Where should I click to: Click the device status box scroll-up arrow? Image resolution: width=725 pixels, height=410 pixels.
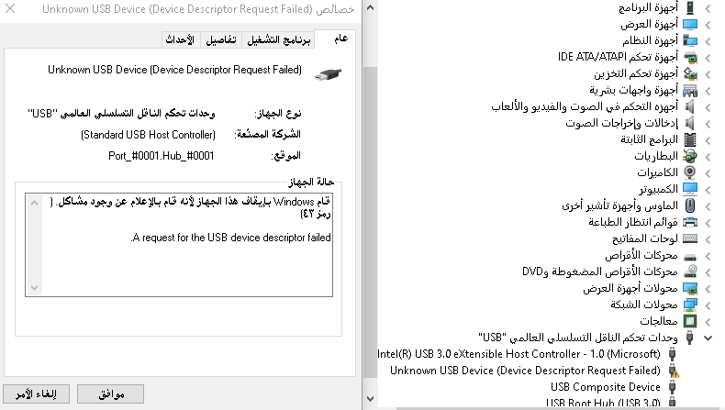[34, 203]
